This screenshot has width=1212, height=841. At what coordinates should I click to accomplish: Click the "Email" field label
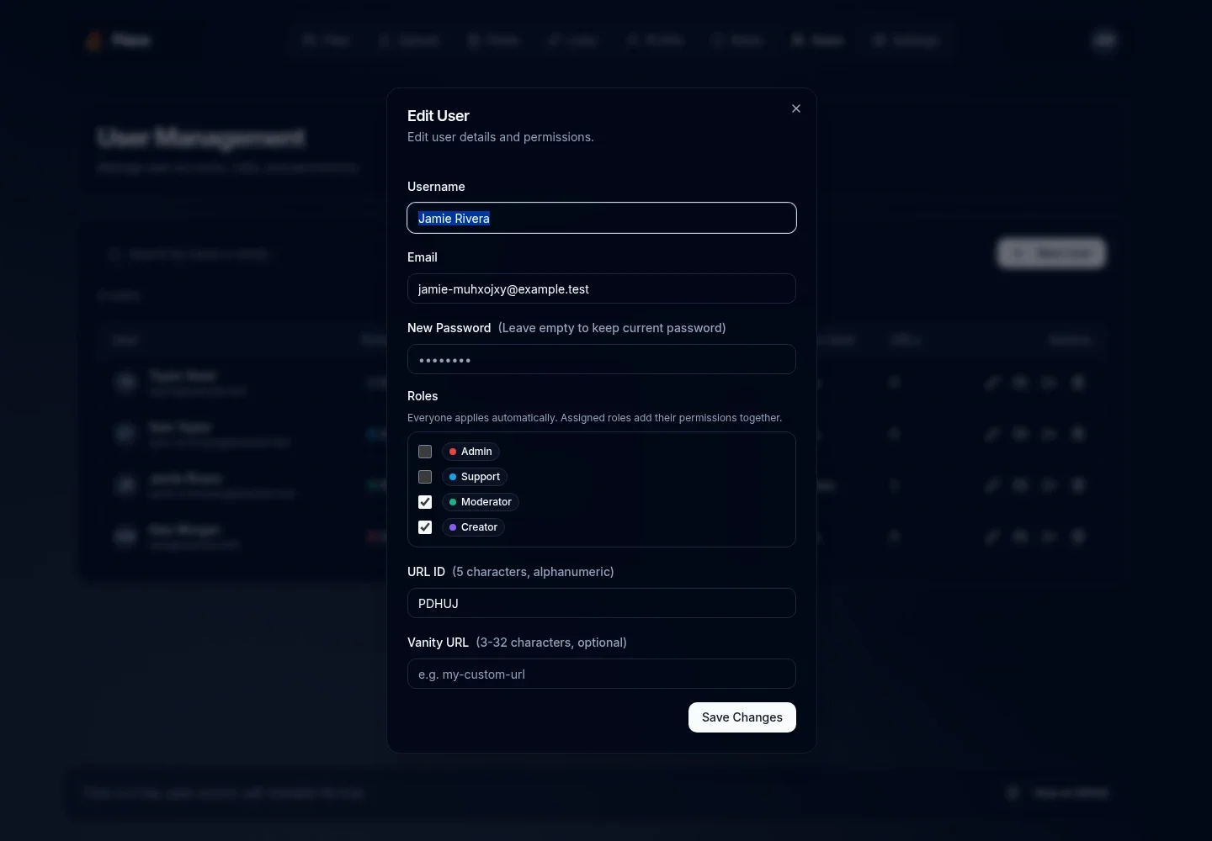pyautogui.click(x=423, y=257)
